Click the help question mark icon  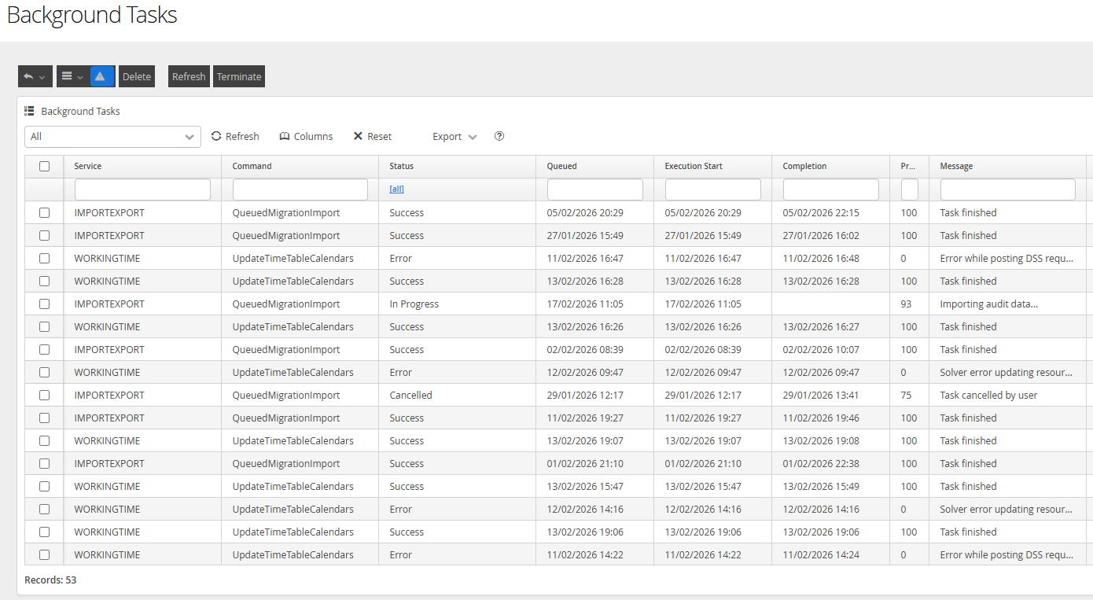click(x=499, y=136)
